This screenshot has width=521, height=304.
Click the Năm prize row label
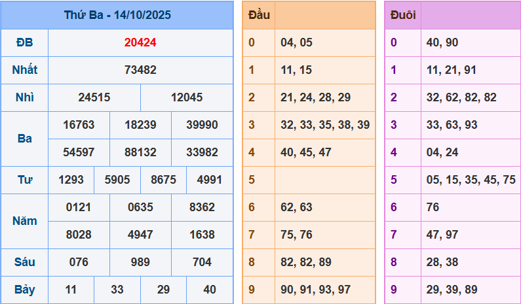pos(24,221)
